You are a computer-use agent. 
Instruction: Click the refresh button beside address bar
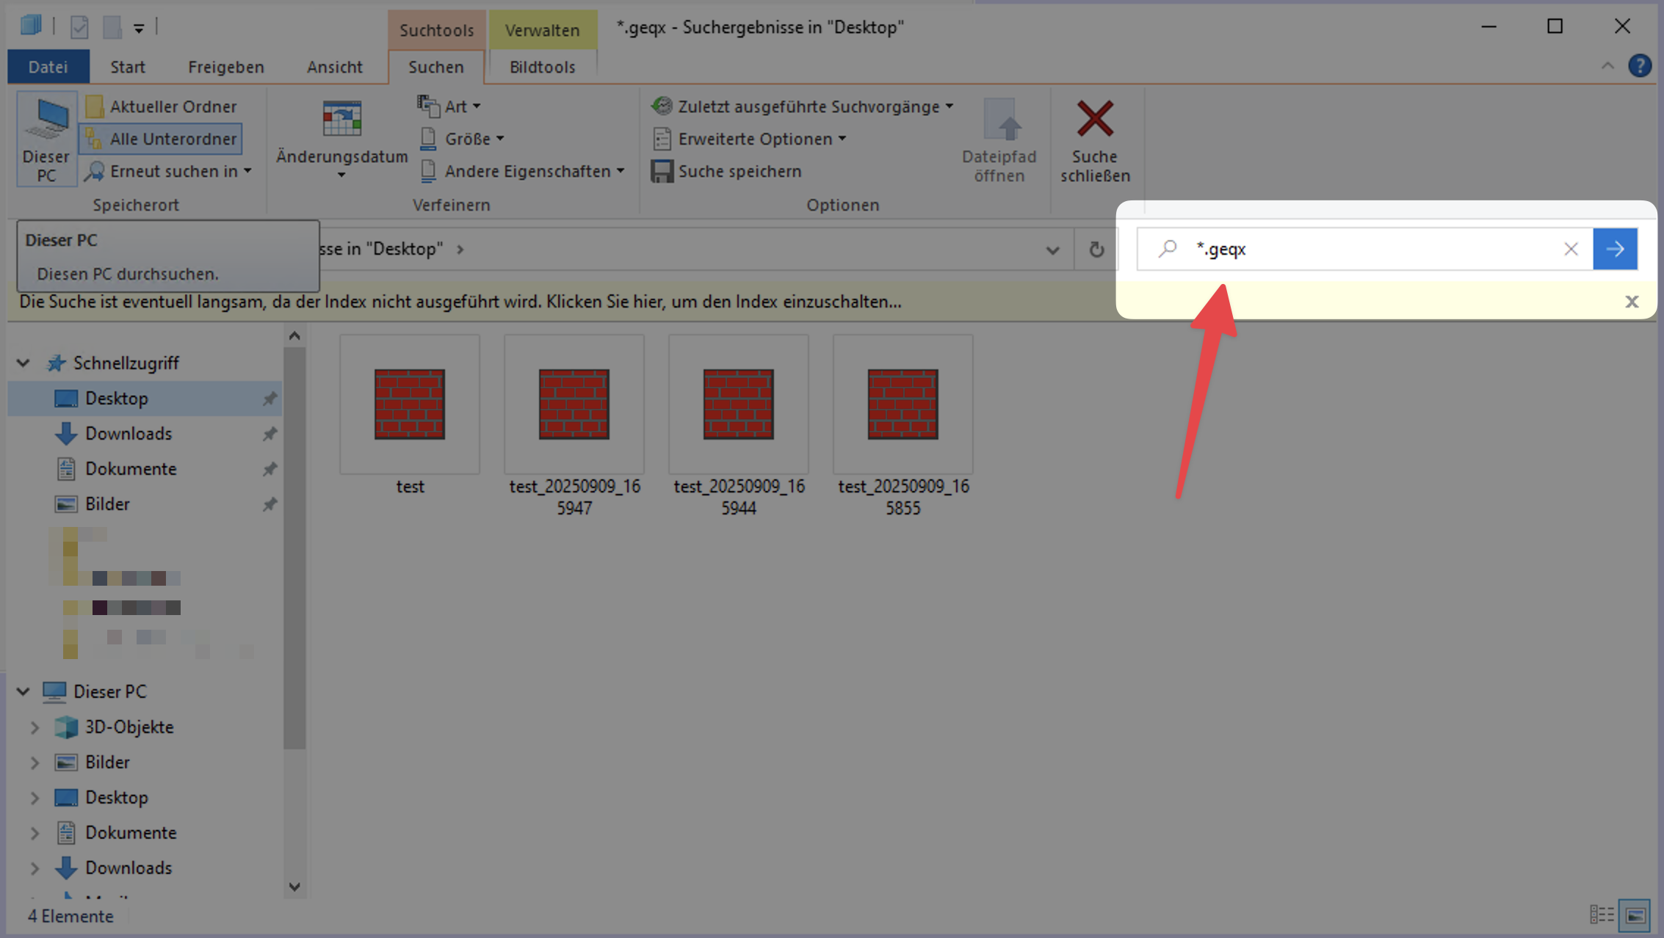tap(1096, 250)
